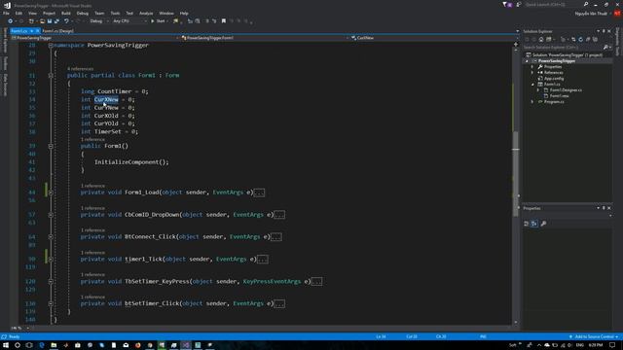Open the Debug configuration dropdown
Image resolution: width=623 pixels, height=350 pixels.
click(x=99, y=21)
